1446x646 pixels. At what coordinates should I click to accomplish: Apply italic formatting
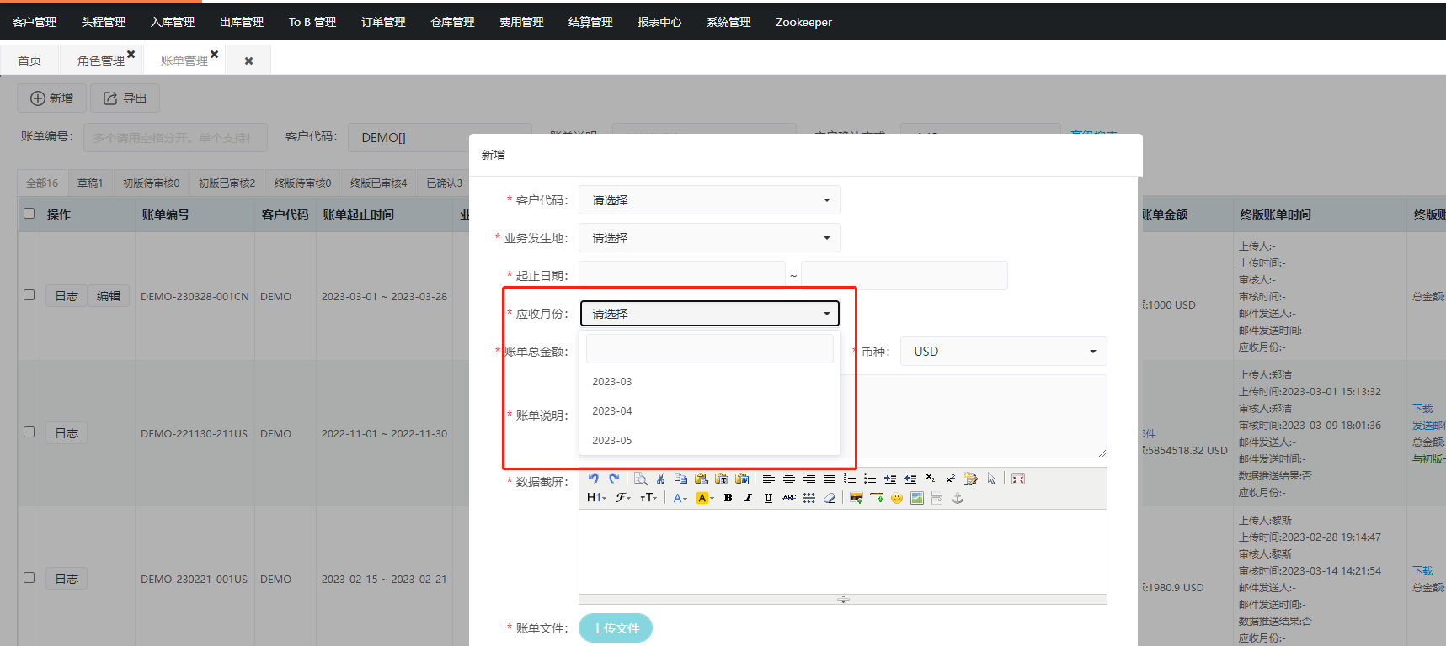(748, 498)
